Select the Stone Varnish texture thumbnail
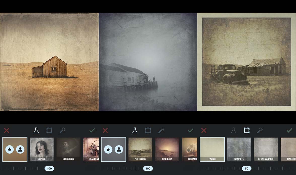Viewport: 296px width, 175px height. tap(266, 149)
